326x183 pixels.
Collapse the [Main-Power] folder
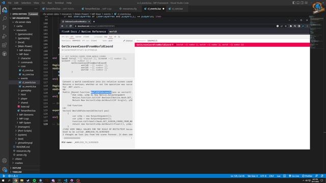tap(24, 46)
